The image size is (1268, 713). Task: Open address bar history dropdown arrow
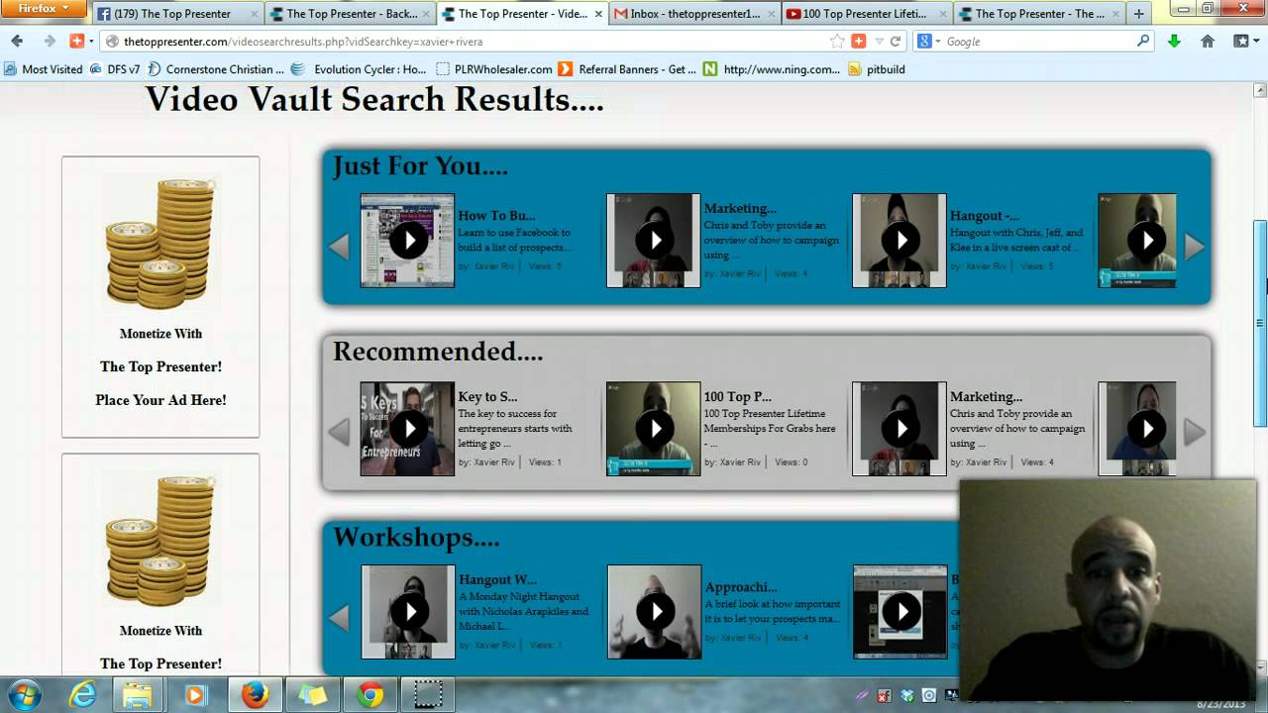879,42
